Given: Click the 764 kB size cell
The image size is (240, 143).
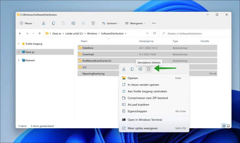Looking at the screenshot, I should [x=213, y=74].
